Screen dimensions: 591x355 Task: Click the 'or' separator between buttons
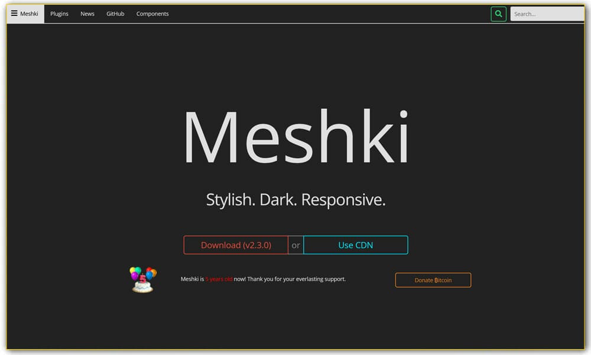(x=295, y=244)
